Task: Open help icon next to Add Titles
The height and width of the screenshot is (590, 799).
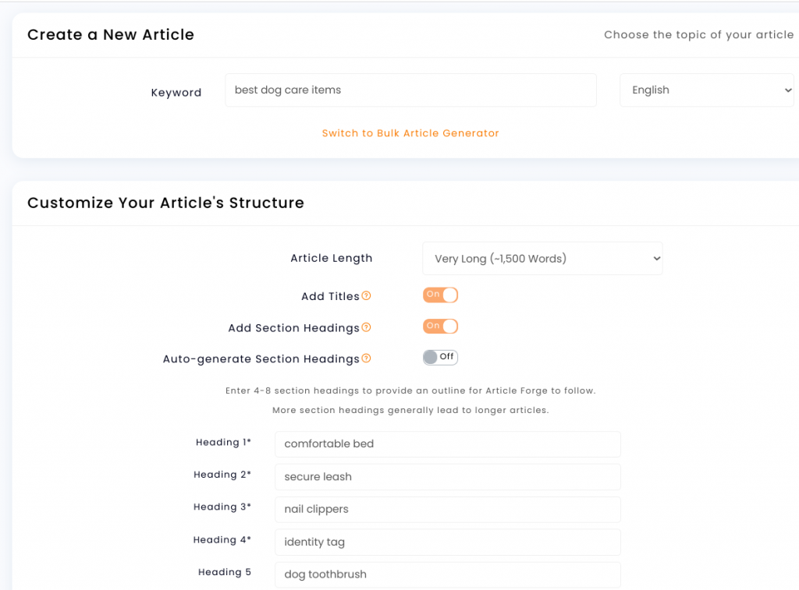Action: pyautogui.click(x=366, y=295)
